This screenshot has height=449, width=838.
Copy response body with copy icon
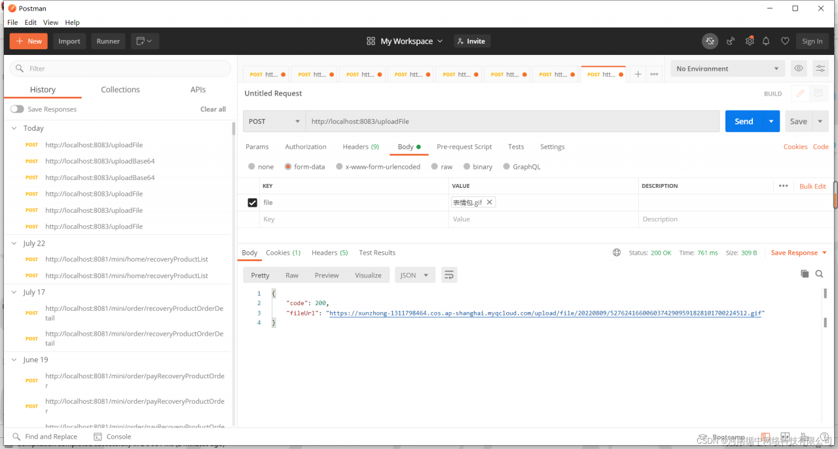point(805,274)
